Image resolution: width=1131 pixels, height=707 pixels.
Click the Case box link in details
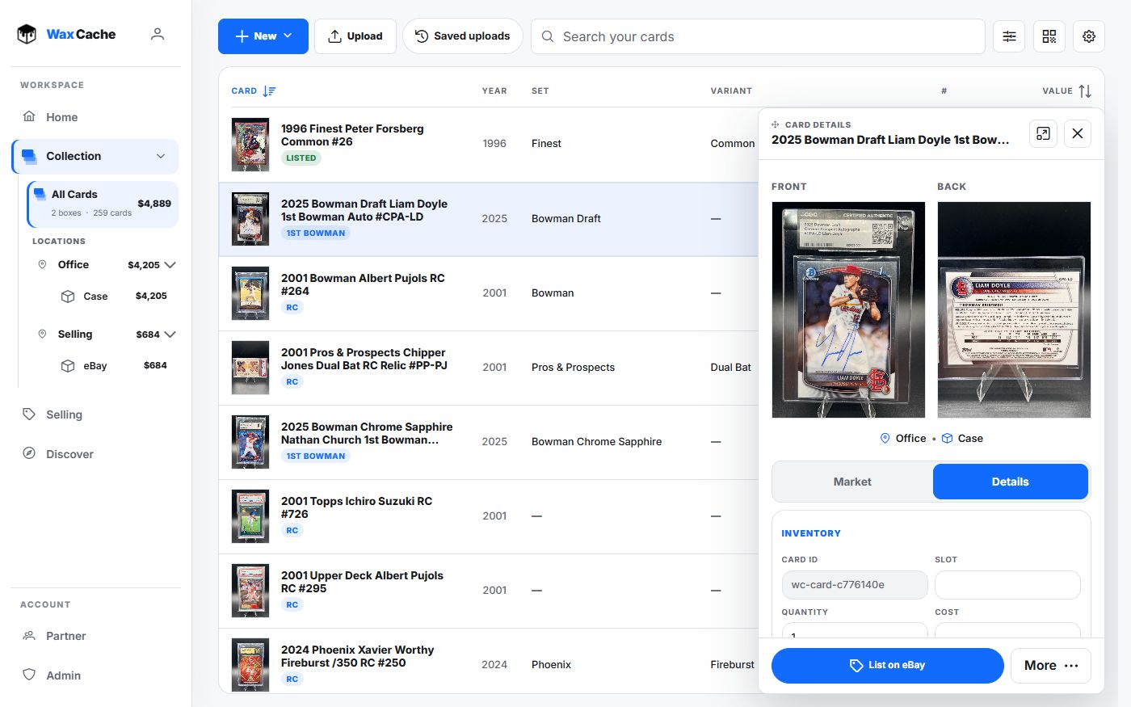click(x=962, y=438)
